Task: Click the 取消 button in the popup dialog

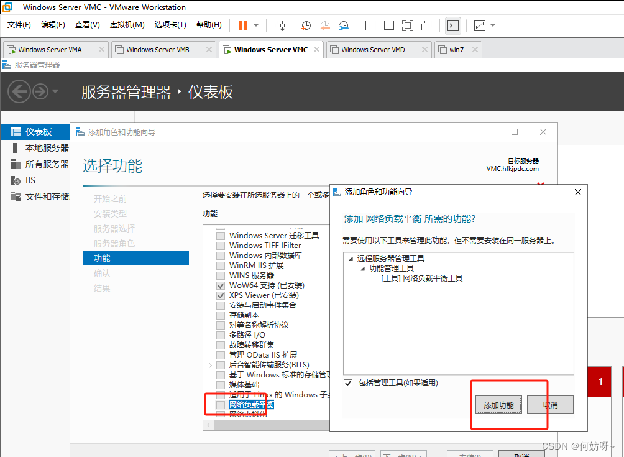Action: tap(550, 405)
